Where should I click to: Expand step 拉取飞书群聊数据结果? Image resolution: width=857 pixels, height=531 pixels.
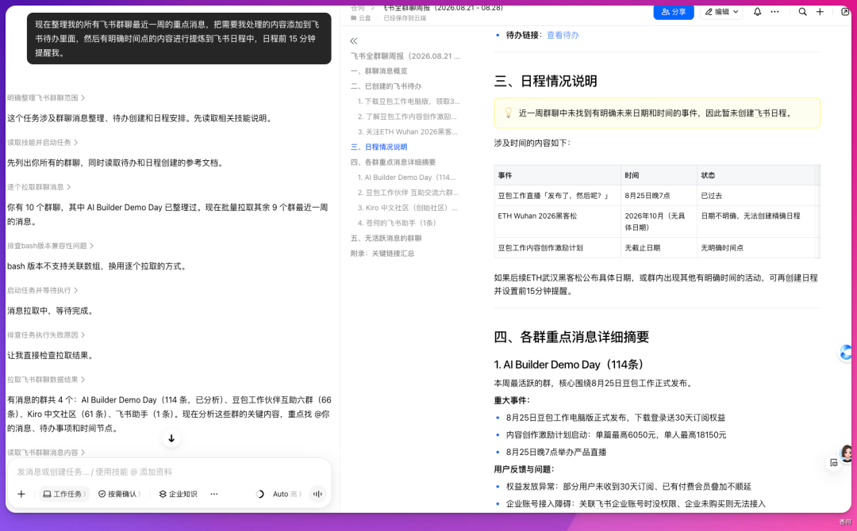coord(46,380)
